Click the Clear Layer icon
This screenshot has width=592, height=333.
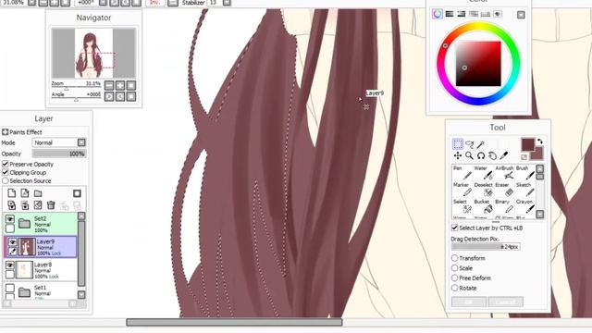coord(38,205)
